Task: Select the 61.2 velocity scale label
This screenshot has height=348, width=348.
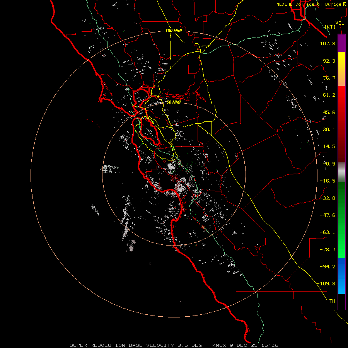Action: tap(329, 95)
